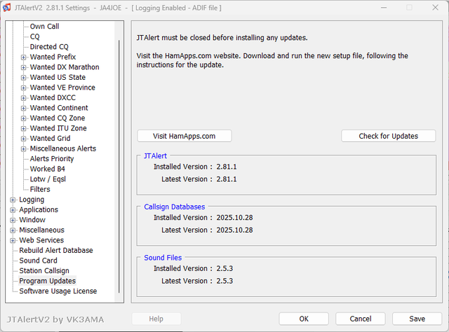The height and width of the screenshot is (332, 449).
Task: Select Filters in the tree
Action: [x=40, y=189]
